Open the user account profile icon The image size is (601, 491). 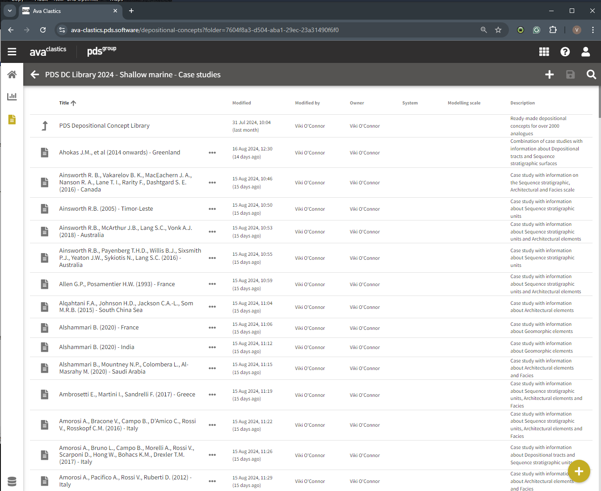(x=585, y=52)
